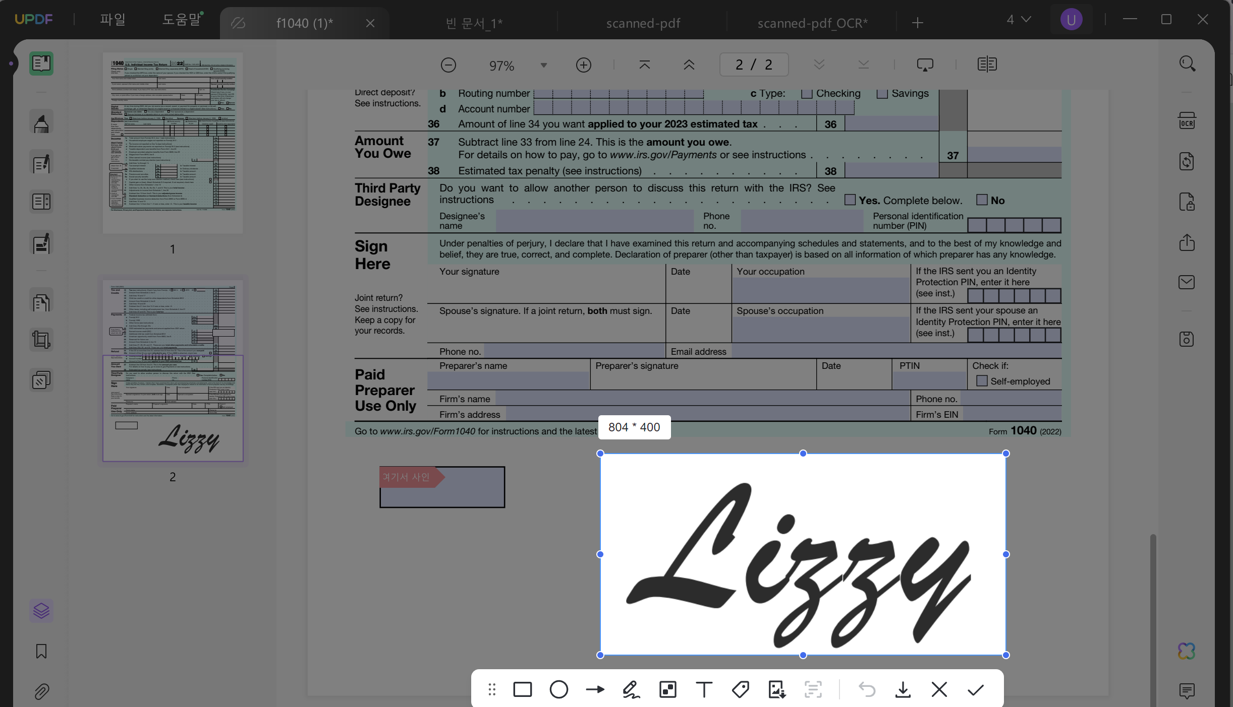Open the layers panel icon
Viewport: 1233px width, 707px height.
click(x=41, y=611)
